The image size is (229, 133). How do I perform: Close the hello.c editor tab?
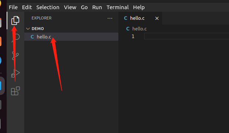click(x=157, y=18)
